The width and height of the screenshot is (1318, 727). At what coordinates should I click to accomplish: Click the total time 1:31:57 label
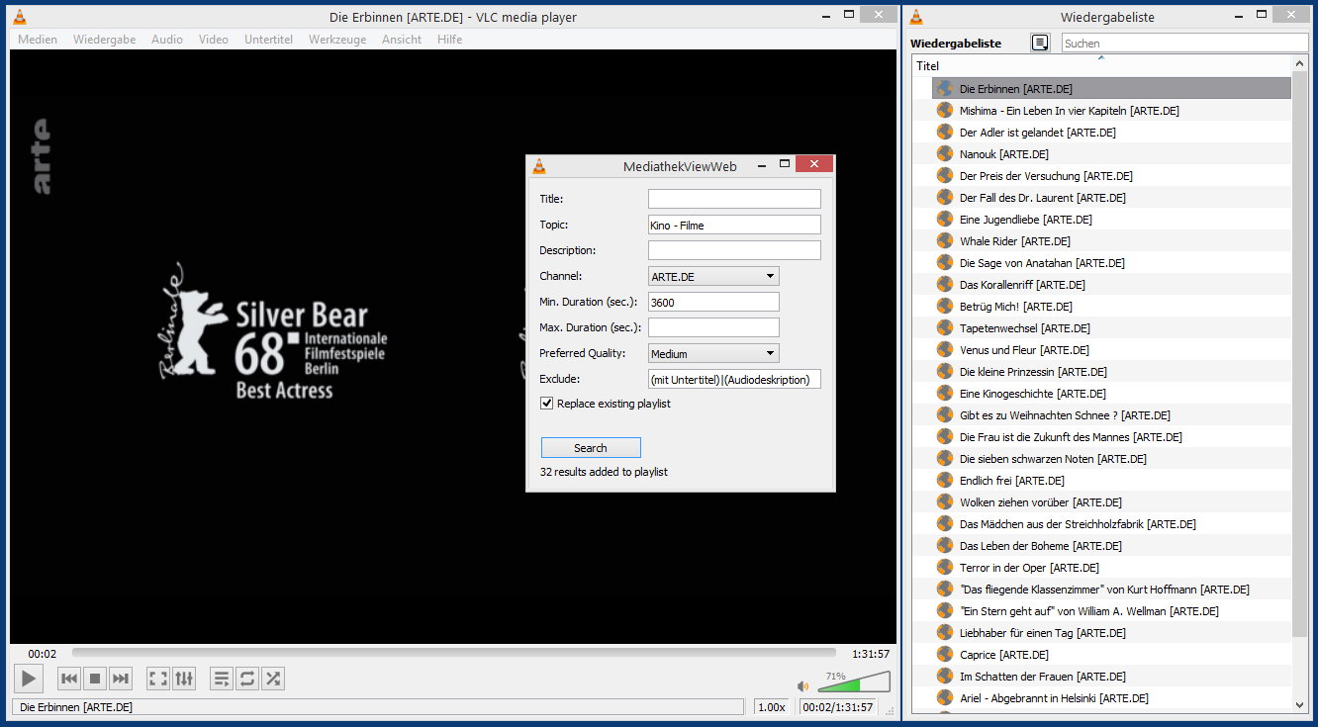[x=871, y=654]
